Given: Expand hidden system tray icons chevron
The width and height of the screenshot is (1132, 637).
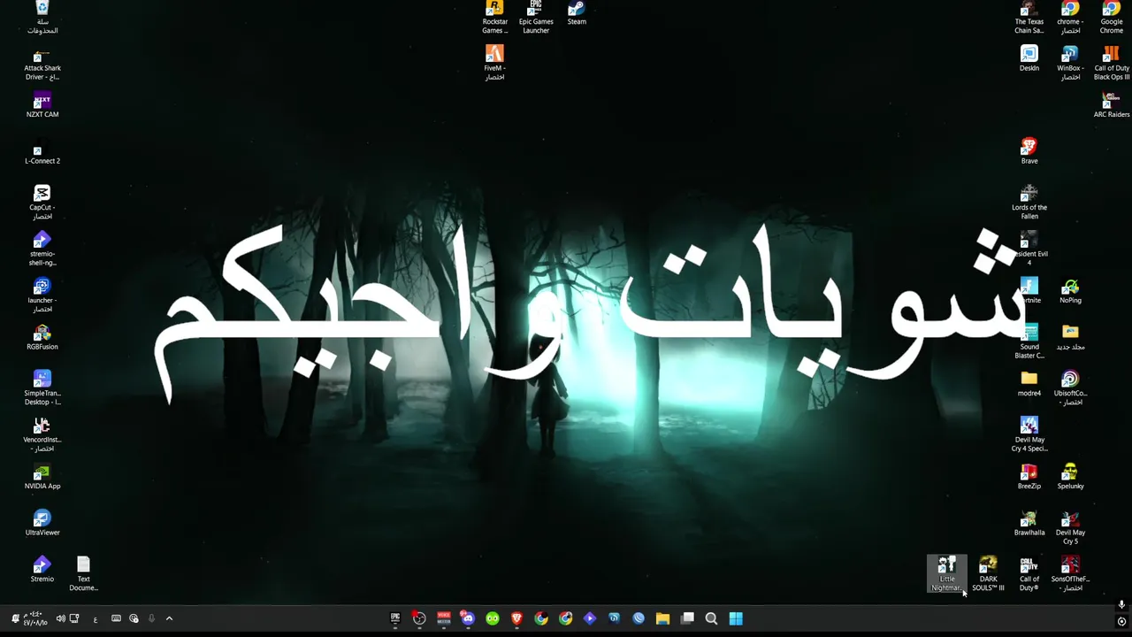Looking at the screenshot, I should point(169,618).
